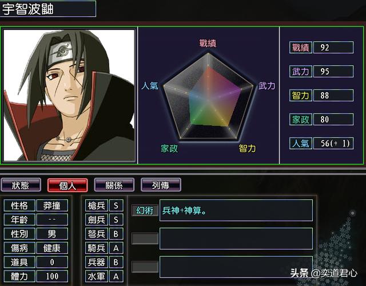The image size is (366, 286).
Task: Click the empty second skill slot button
Action: (145, 238)
